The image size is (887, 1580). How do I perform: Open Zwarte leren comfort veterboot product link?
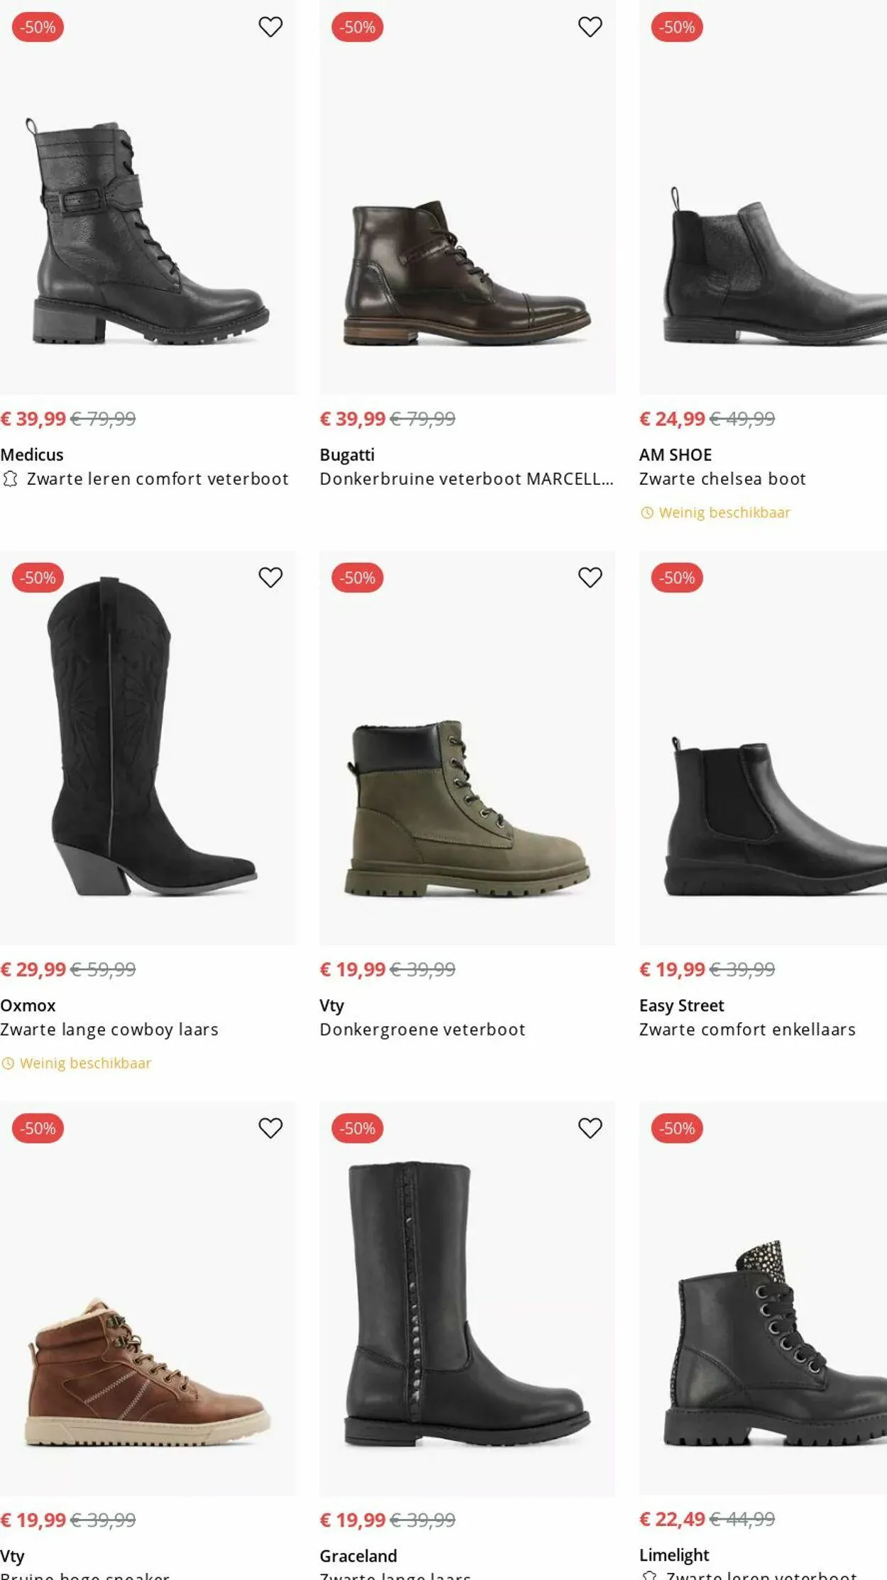158,479
